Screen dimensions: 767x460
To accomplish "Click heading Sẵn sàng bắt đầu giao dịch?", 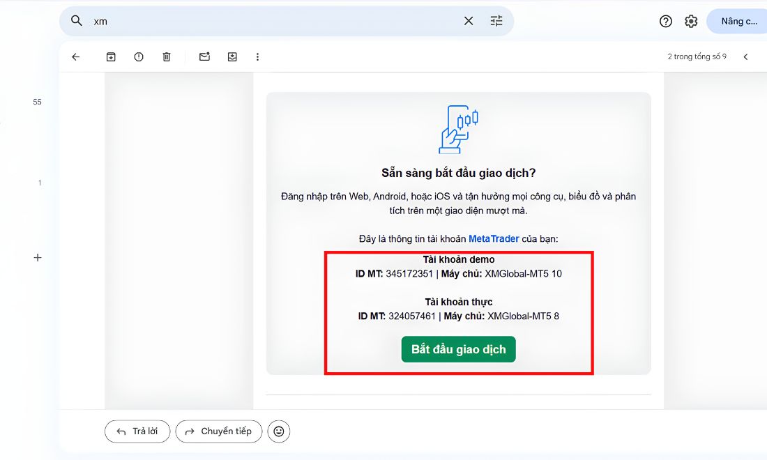I will 458,173.
